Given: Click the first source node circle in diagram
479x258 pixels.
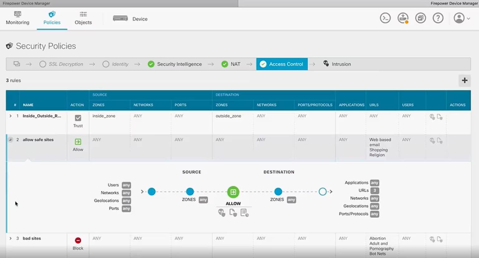Looking at the screenshot, I should pyautogui.click(x=152, y=192).
